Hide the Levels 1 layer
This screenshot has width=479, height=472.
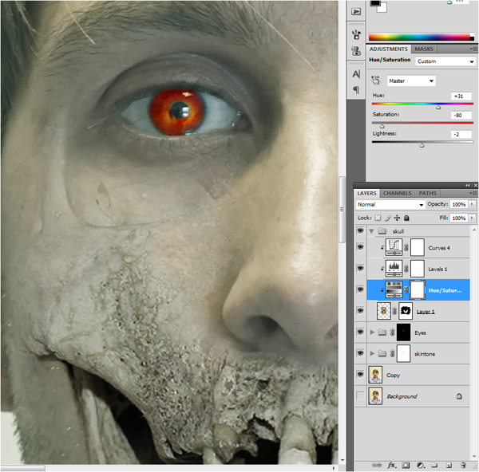coord(360,268)
